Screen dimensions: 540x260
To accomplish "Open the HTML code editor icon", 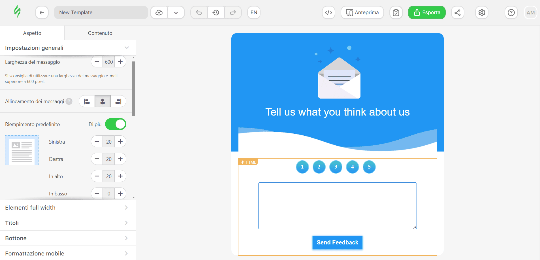I will [x=328, y=12].
